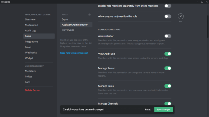Click the General Permissions heading text

109,30
